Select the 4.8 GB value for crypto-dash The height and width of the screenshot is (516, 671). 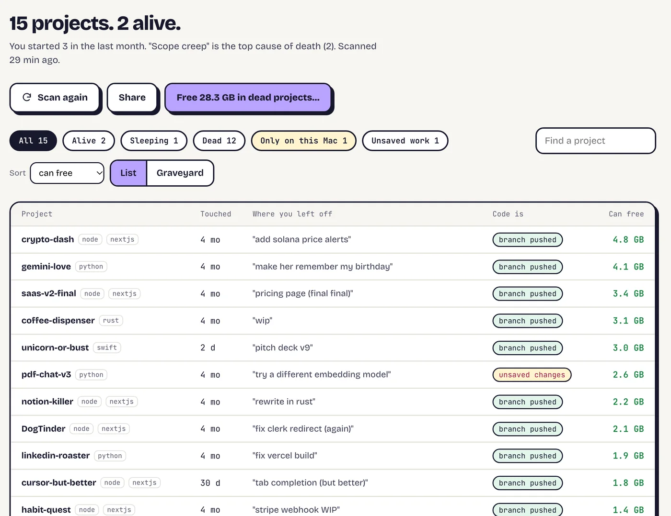click(x=628, y=240)
